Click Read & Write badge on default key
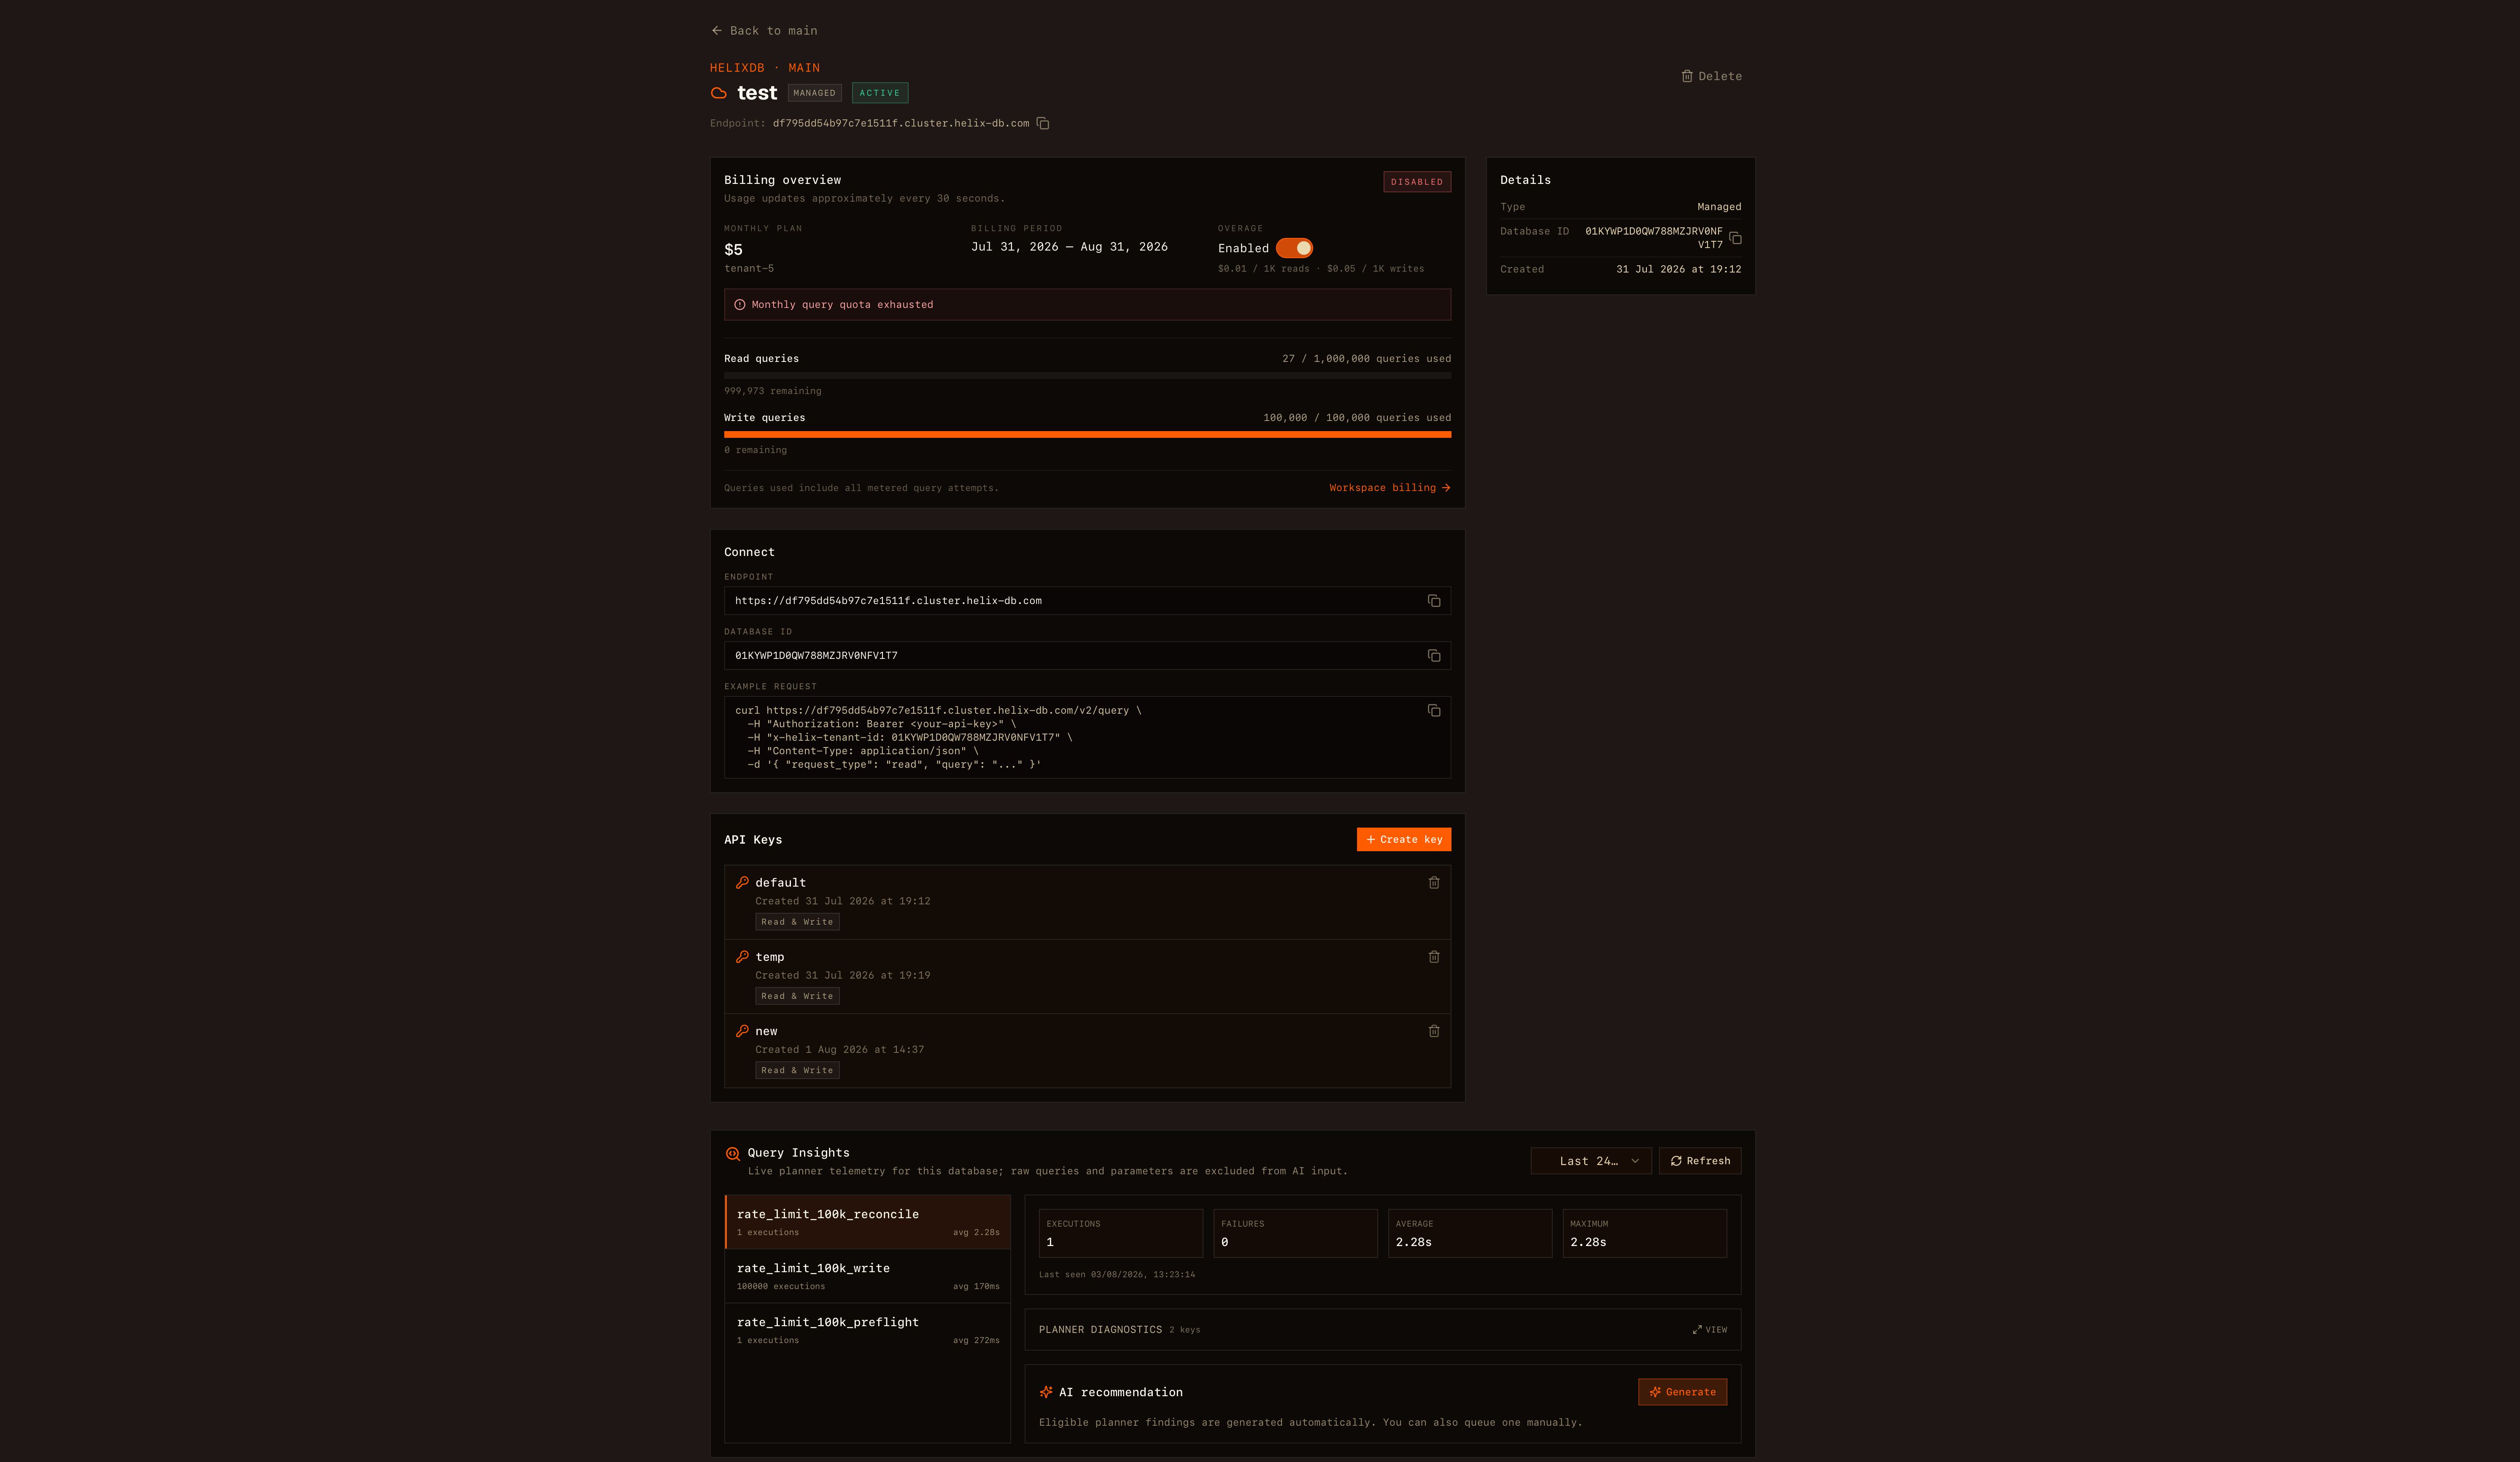Screen dimensions: 2520x1462 coord(797,922)
